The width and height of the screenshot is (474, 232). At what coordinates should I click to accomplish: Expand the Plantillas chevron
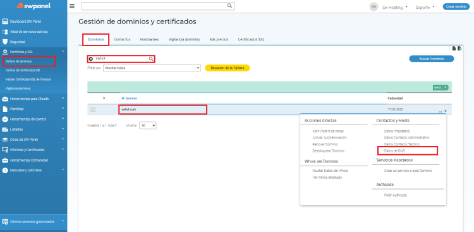point(63,109)
